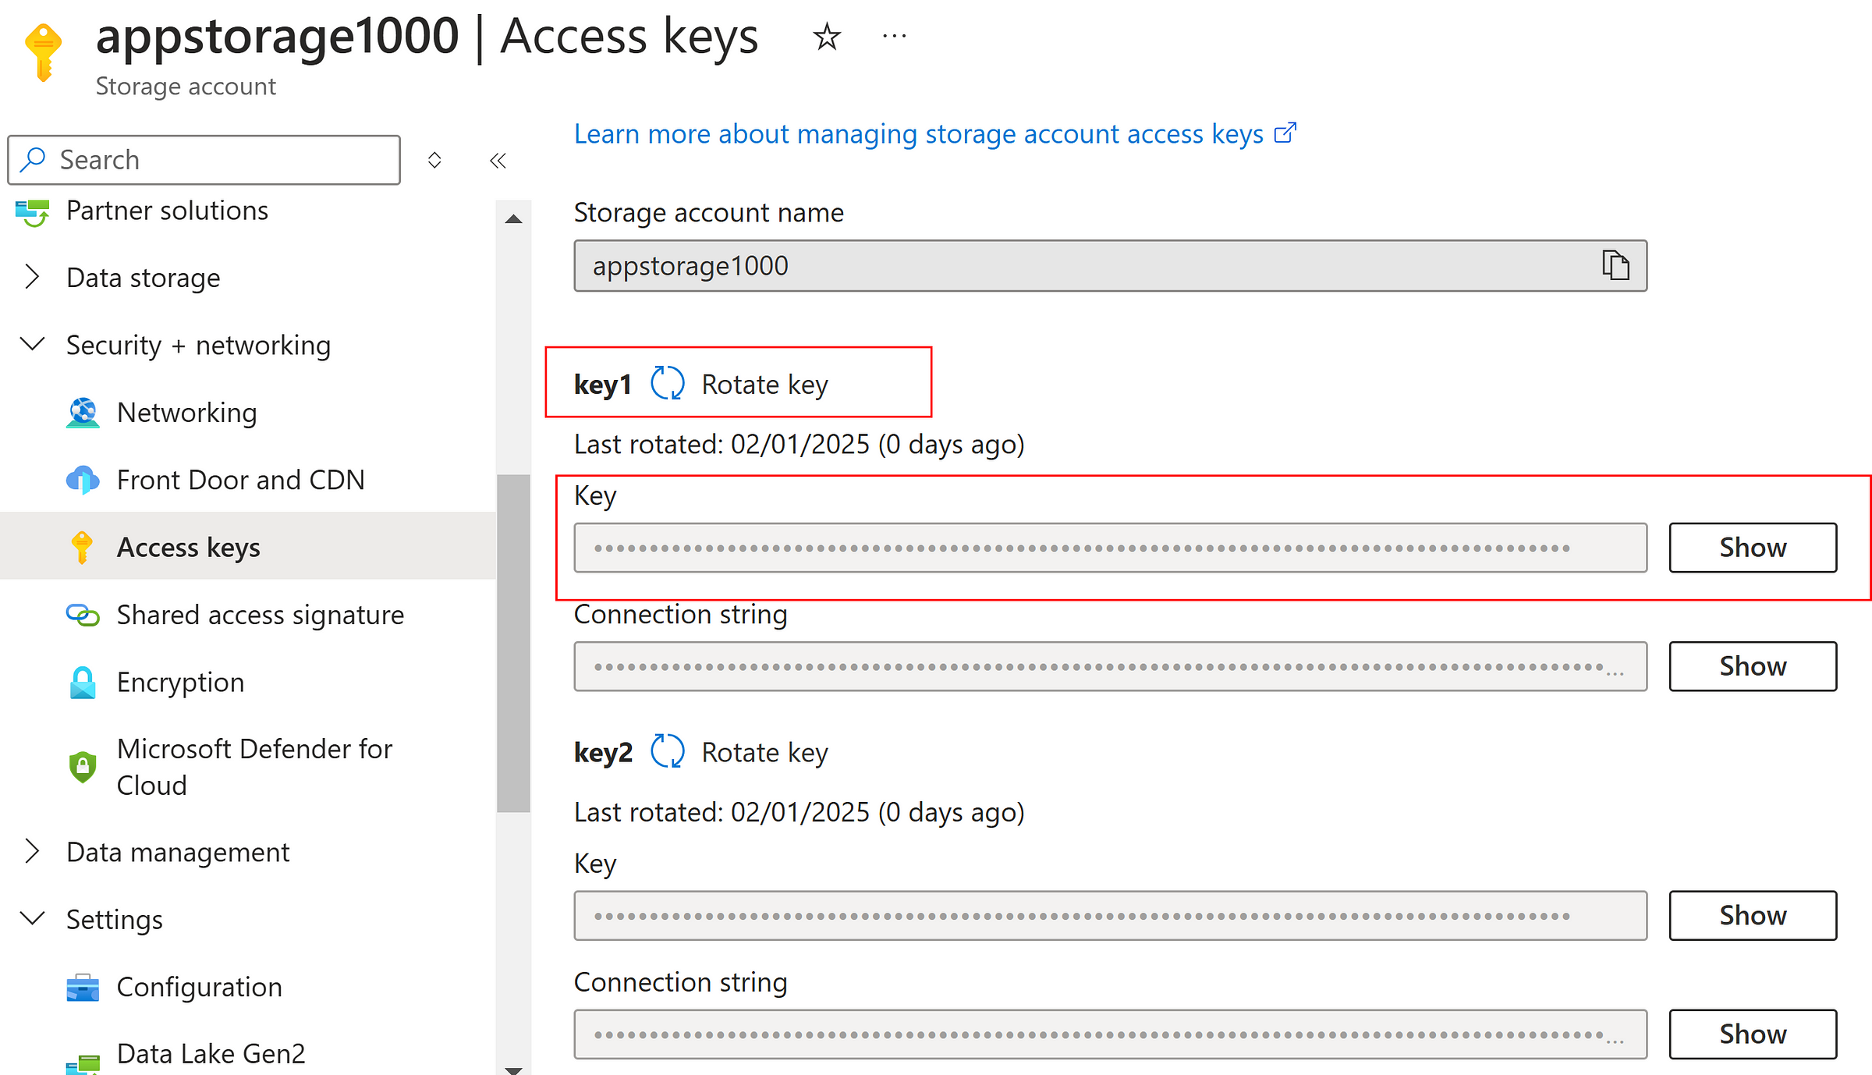Screen dimensions: 1872x1075
Task: Show the key2 Key value
Action: (1753, 915)
